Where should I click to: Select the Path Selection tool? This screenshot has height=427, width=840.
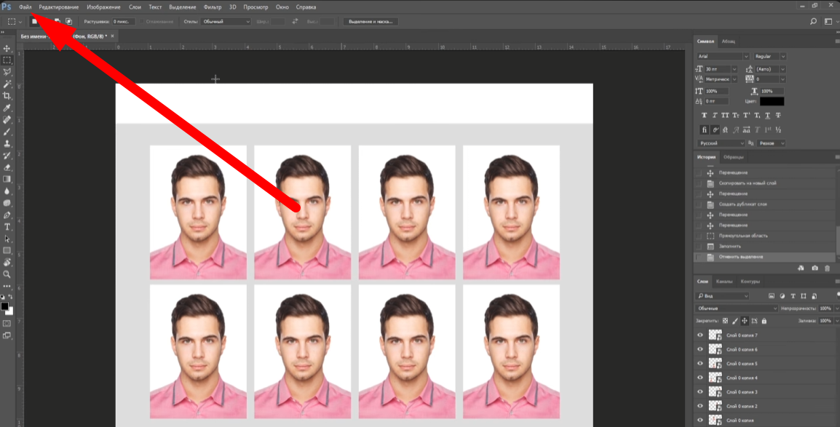click(7, 239)
